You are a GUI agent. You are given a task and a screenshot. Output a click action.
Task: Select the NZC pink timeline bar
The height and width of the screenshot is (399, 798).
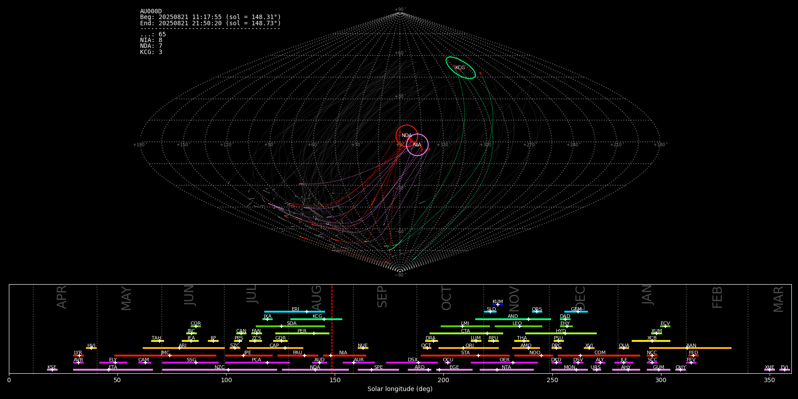(x=219, y=370)
